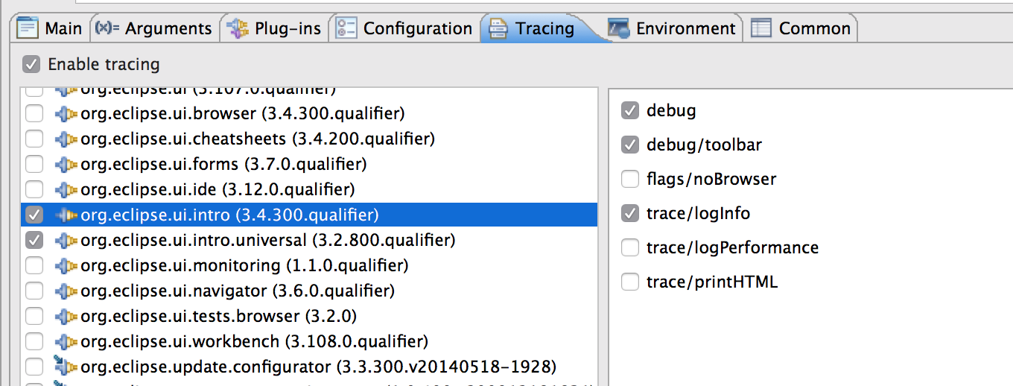Open the Environment tab
Screen dimensions: 1013x386
click(673, 28)
